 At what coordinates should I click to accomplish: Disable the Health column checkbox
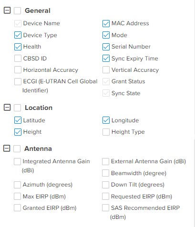point(18,47)
